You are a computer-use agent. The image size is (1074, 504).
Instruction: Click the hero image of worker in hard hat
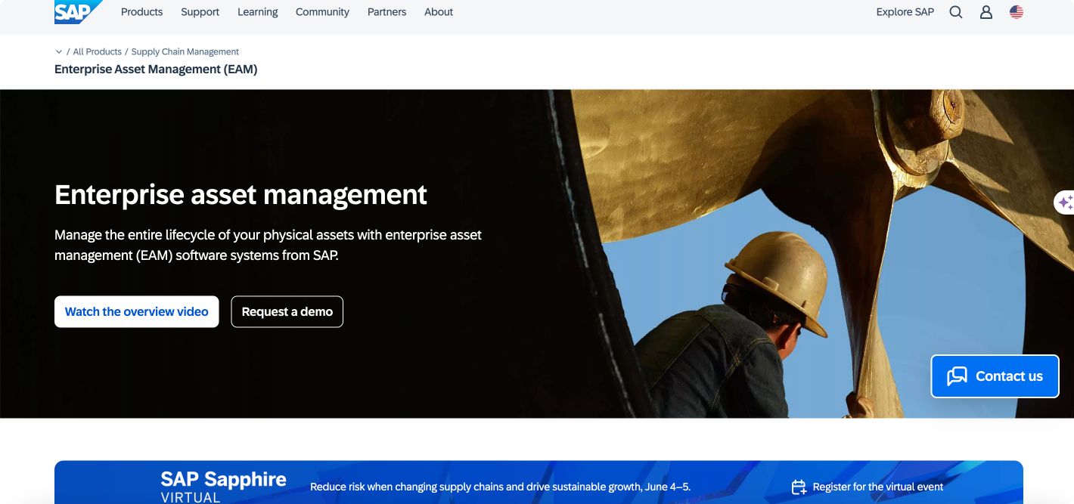(809, 254)
